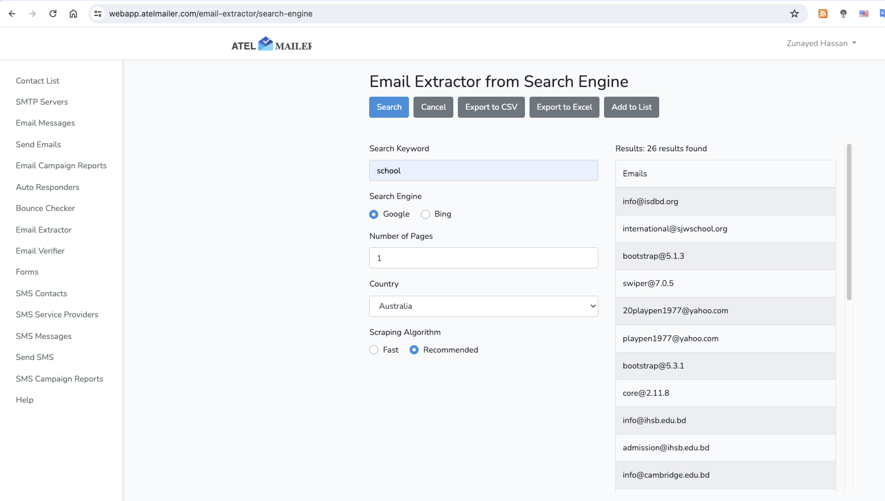Screen dimensions: 885x501
Task: Open the browser home page
Action: click(73, 14)
